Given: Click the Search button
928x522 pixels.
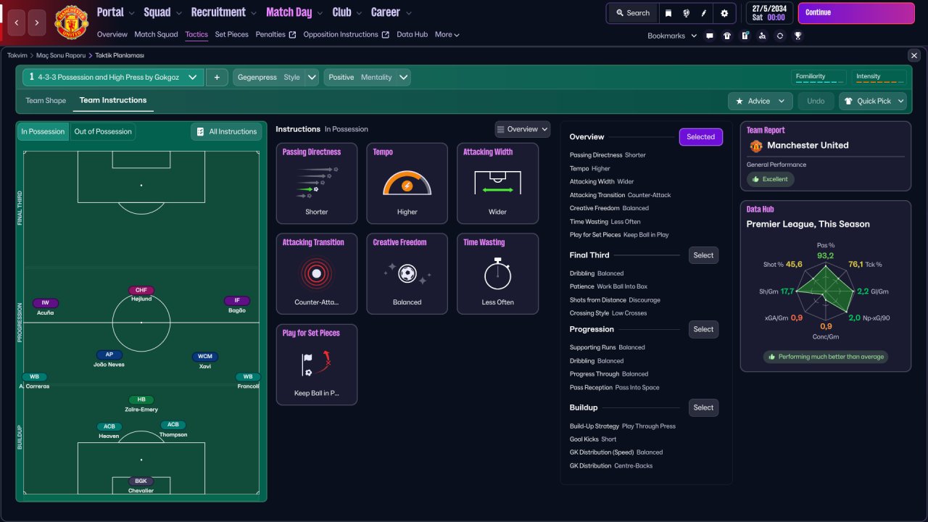Looking at the screenshot, I should 632,13.
